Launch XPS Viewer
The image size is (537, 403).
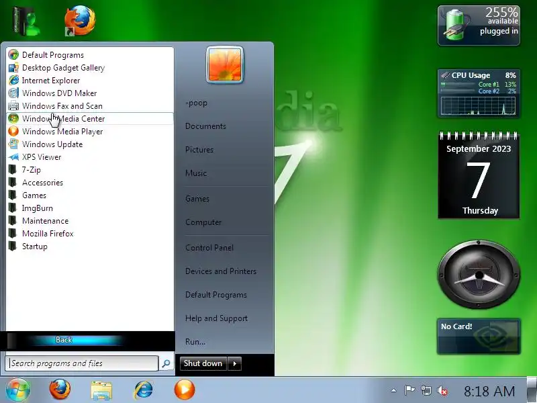tap(90, 157)
